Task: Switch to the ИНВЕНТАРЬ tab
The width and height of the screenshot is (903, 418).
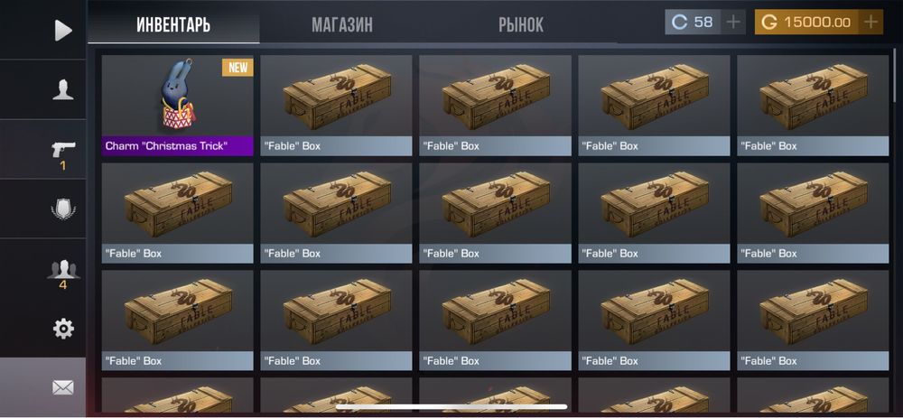Action: coord(173,24)
